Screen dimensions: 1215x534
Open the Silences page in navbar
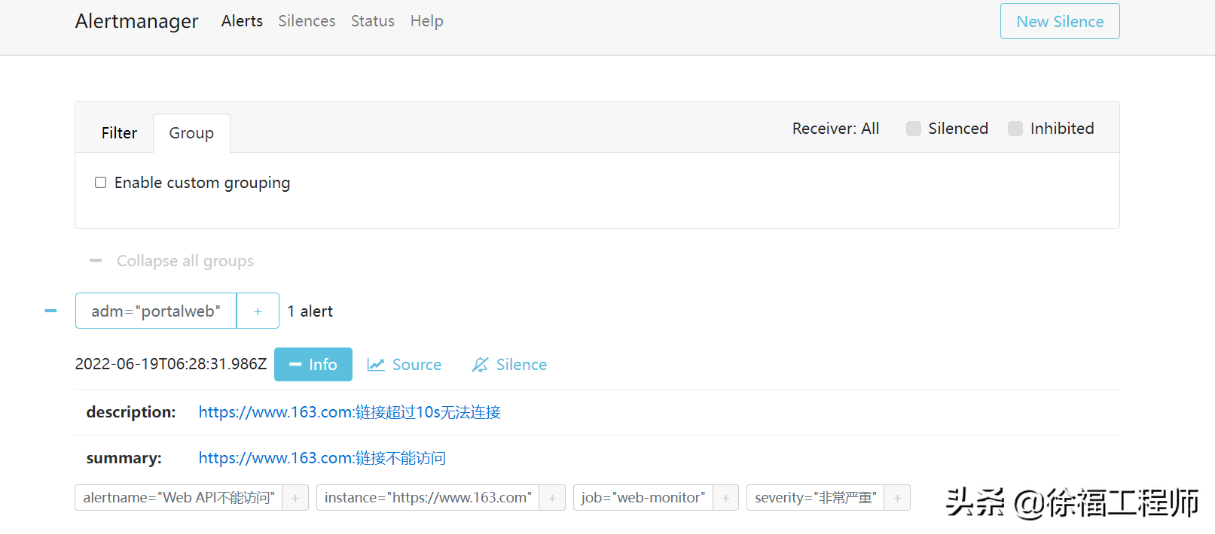click(x=307, y=21)
